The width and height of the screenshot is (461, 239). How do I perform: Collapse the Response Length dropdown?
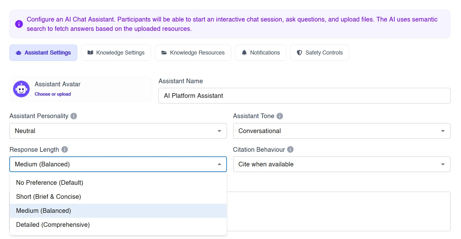(118, 164)
